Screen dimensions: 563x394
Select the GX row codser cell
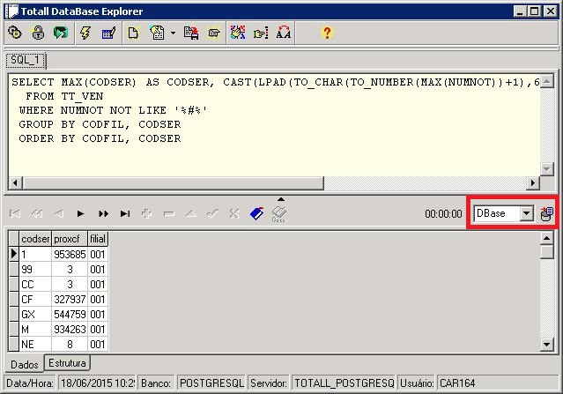[35, 315]
